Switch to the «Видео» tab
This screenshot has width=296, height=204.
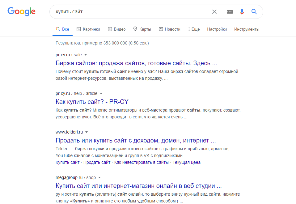(117, 29)
